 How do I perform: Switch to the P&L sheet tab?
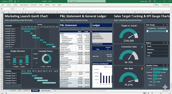[x=20, y=91]
